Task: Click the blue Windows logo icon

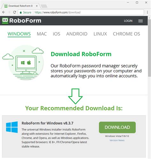Action: tap(12, 127)
